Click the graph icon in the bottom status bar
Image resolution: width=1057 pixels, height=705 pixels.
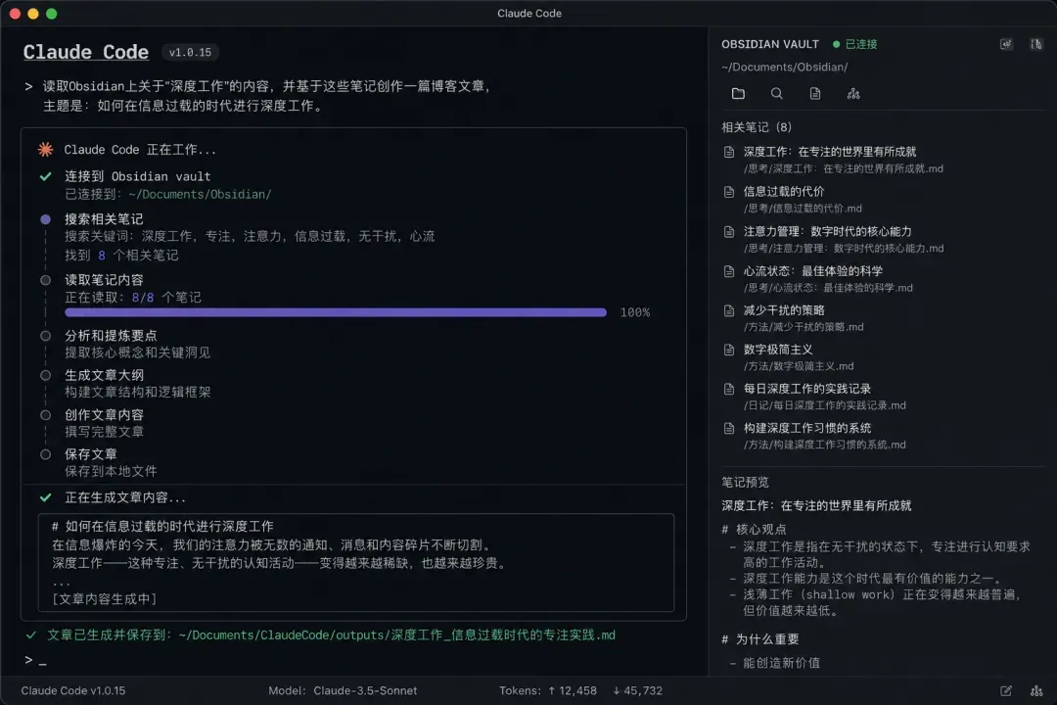[x=1036, y=691]
